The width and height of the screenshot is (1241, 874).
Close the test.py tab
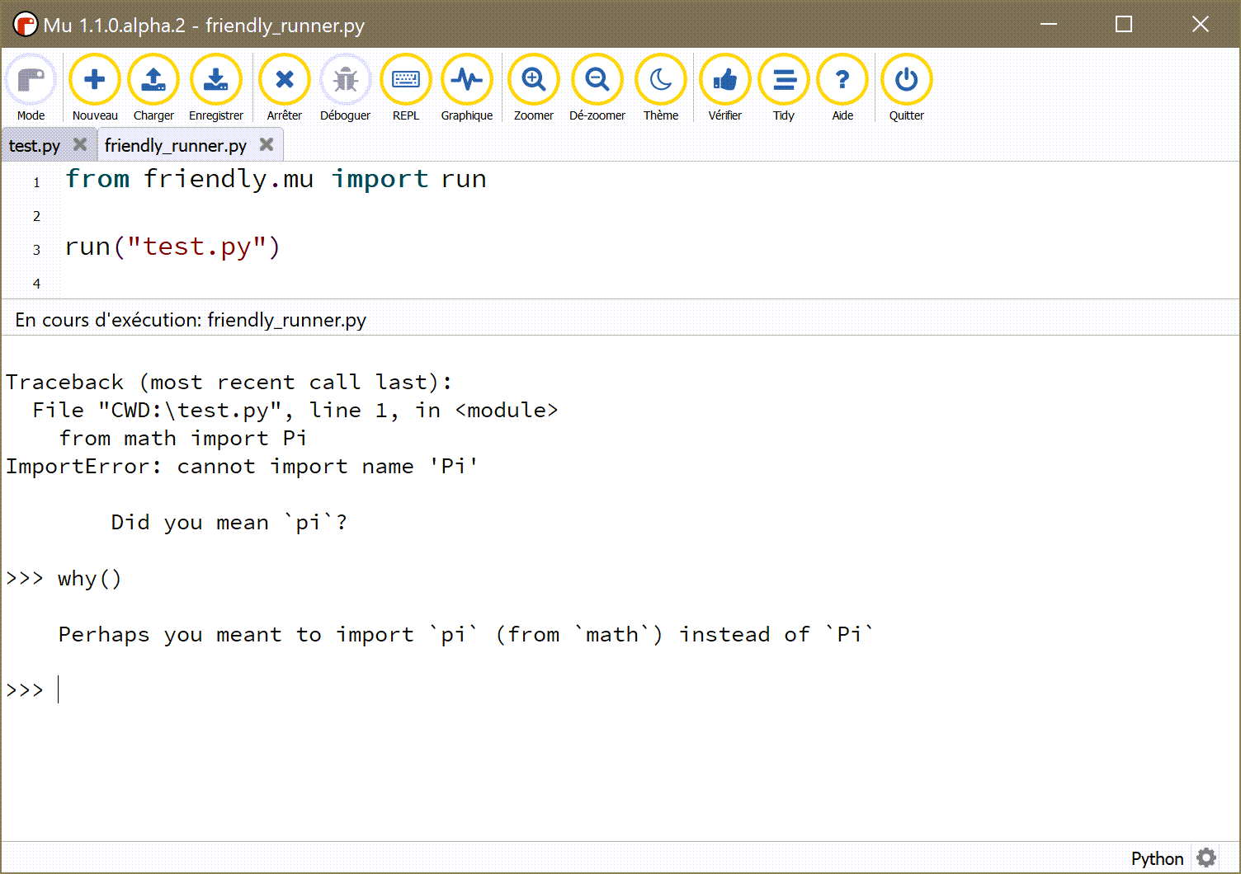coord(80,144)
